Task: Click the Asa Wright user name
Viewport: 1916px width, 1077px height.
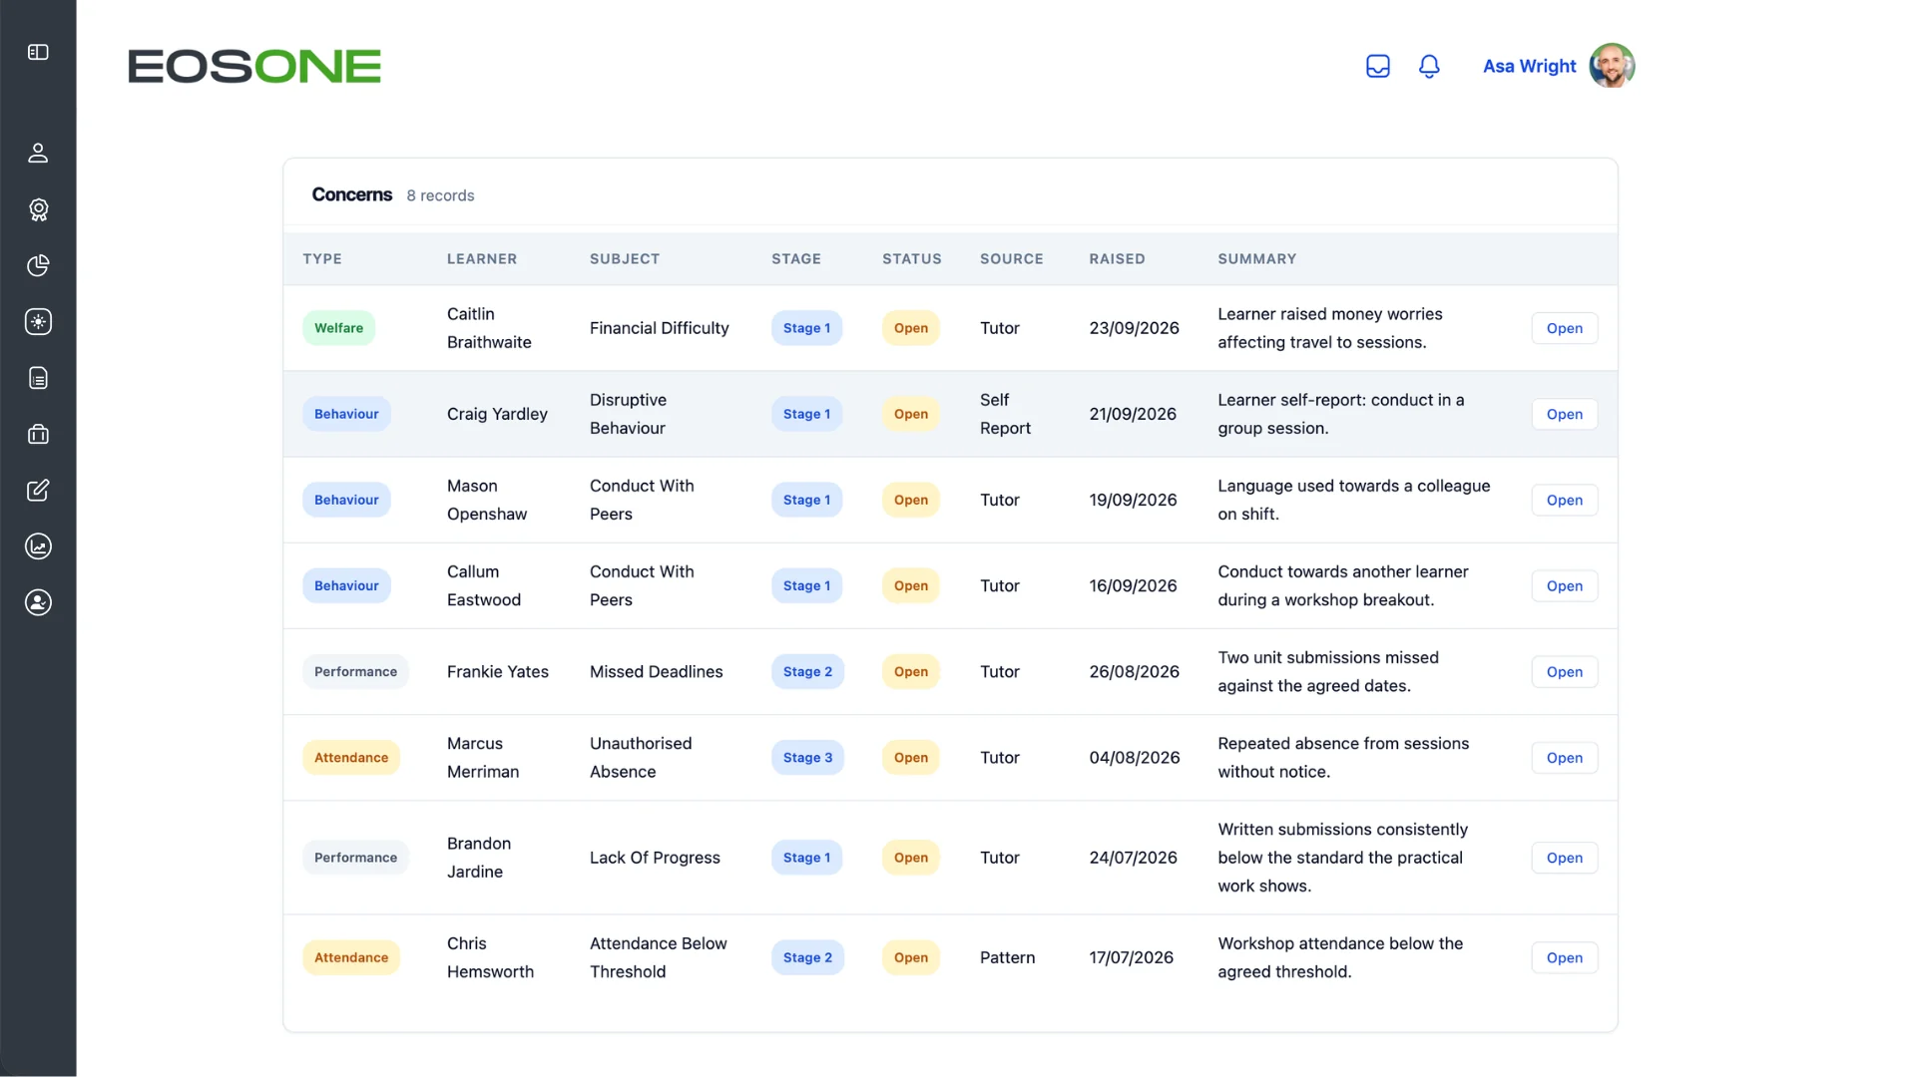Action: (1529, 66)
